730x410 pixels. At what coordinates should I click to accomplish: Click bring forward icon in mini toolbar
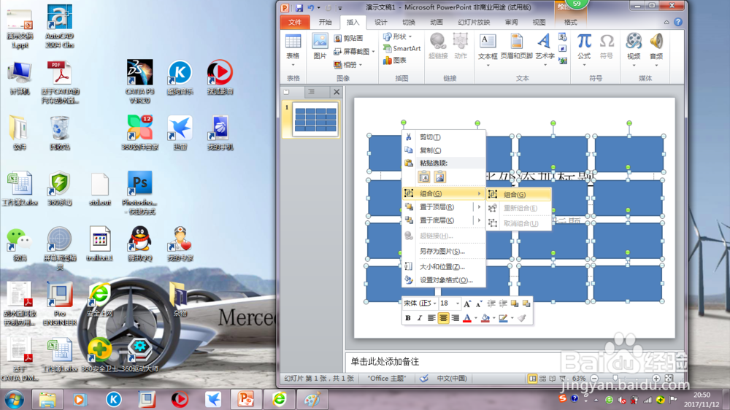pyautogui.click(x=515, y=303)
